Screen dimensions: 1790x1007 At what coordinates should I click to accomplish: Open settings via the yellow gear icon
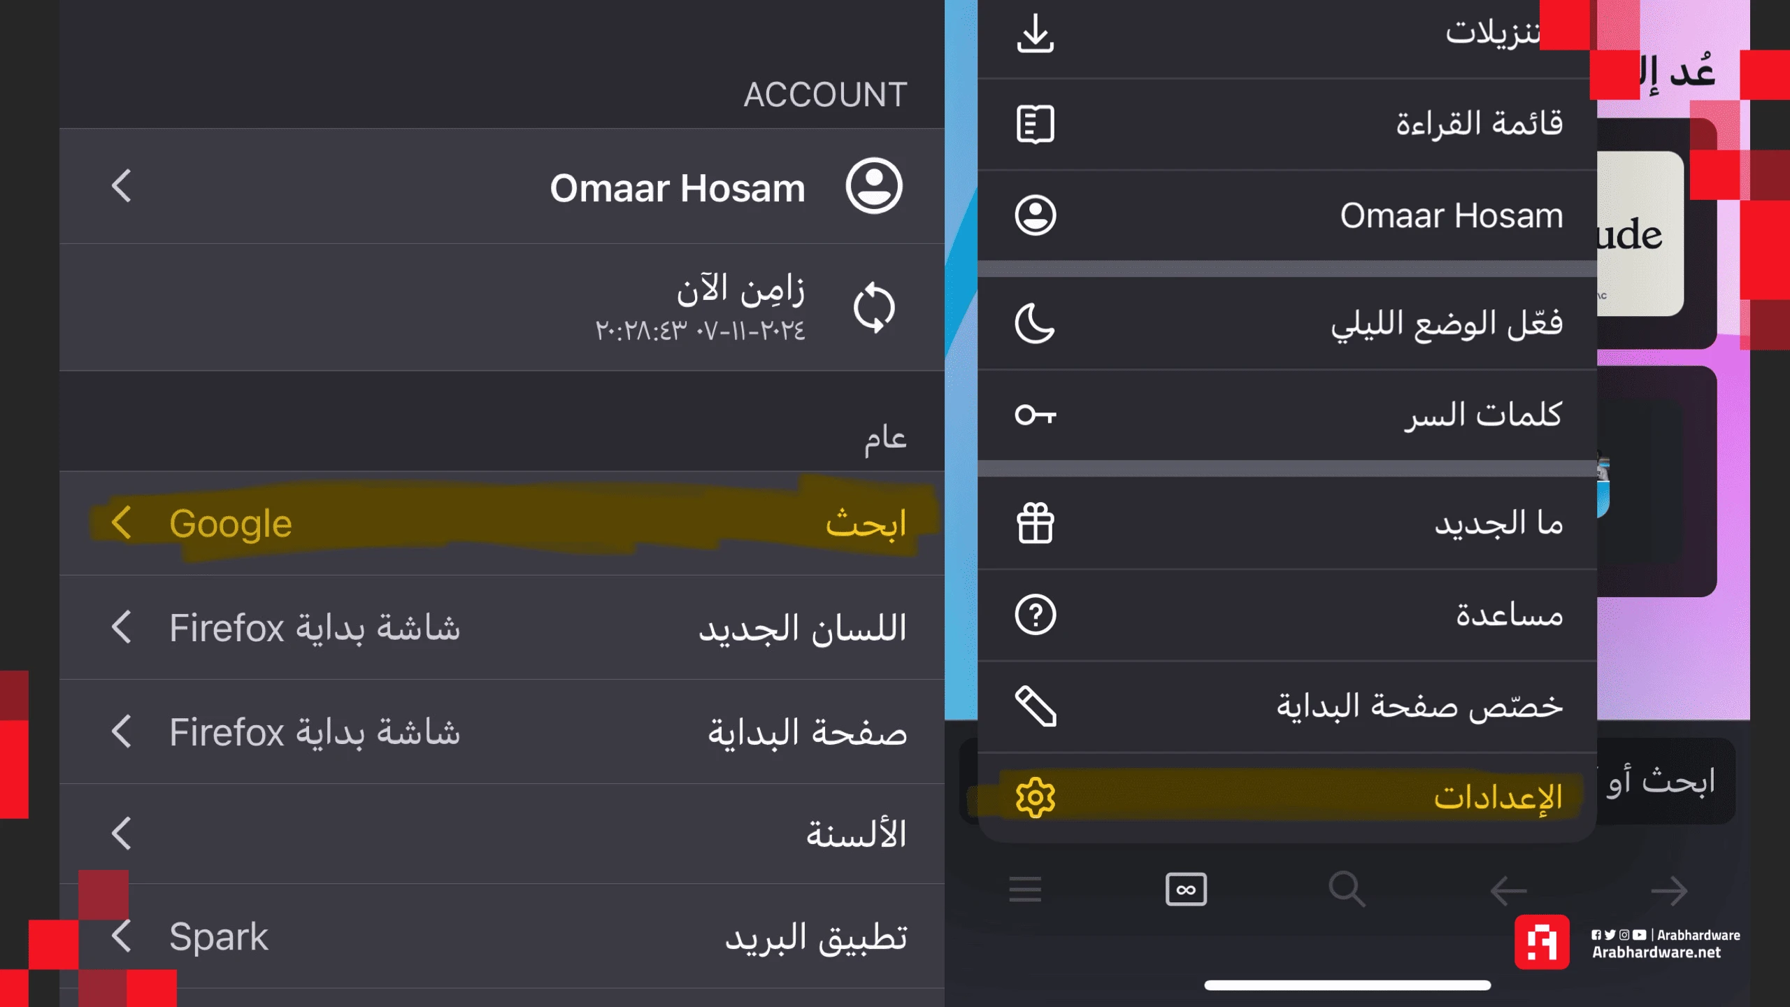(x=1035, y=797)
